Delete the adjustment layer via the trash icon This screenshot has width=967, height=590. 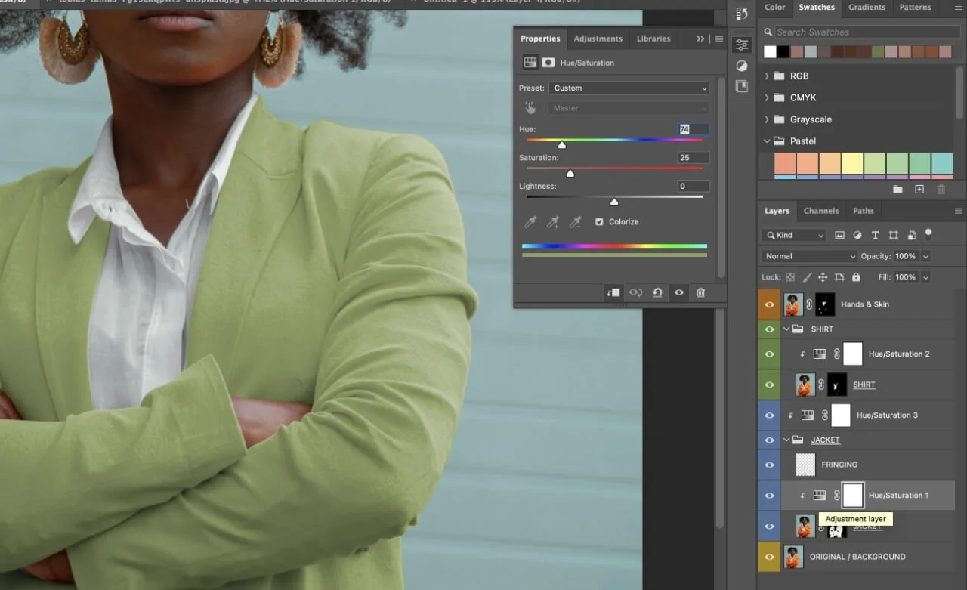[x=700, y=292]
